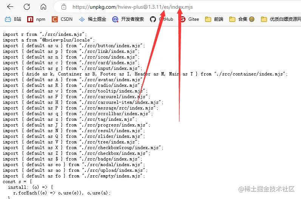Click the line 'import r from "./src/index.mjs"'
Screen dimensions: 301x199
pyautogui.click(x=45, y=34)
